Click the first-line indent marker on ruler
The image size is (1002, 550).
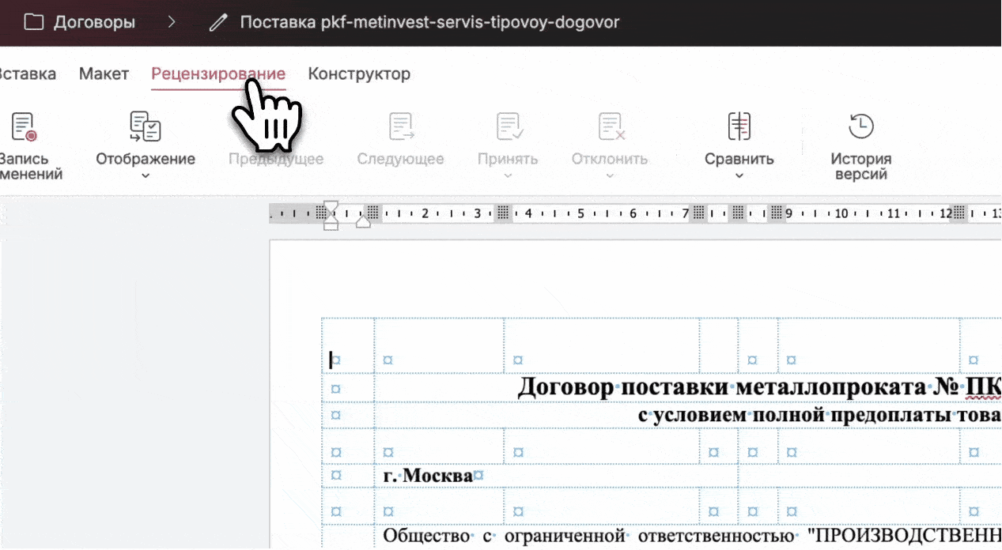(x=331, y=207)
